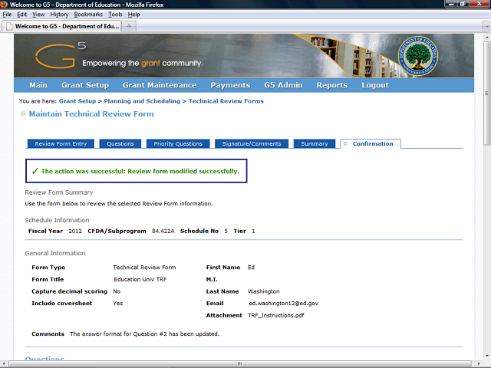491x368 pixels.
Task: Click the icon beside Maintain Technical Review Form
Action: tap(23, 114)
